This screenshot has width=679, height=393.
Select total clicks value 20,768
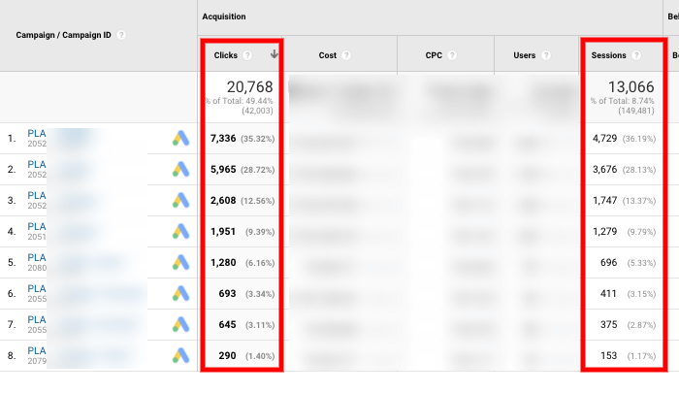[x=250, y=87]
